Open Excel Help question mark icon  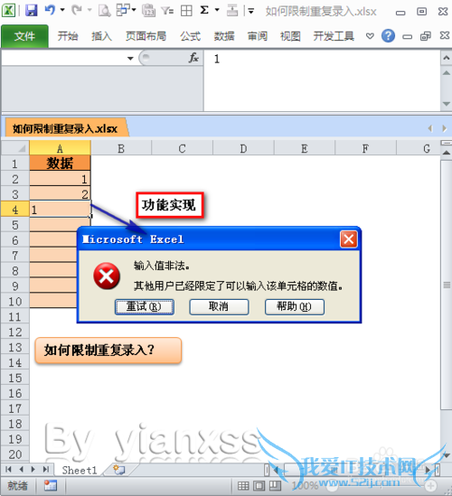point(388,36)
